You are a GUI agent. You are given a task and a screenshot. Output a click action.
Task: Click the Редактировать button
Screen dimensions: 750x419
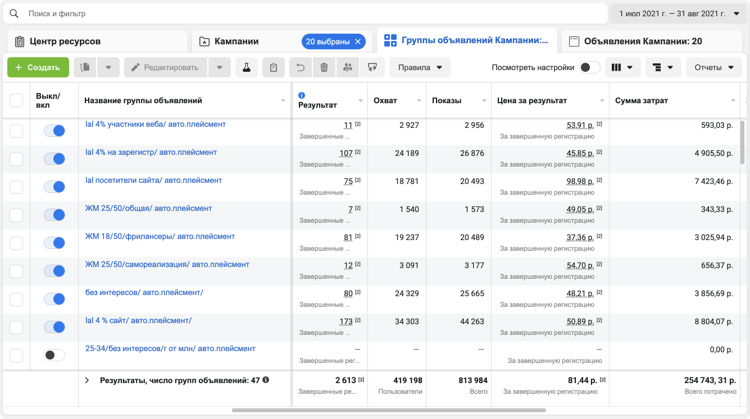pyautogui.click(x=166, y=67)
